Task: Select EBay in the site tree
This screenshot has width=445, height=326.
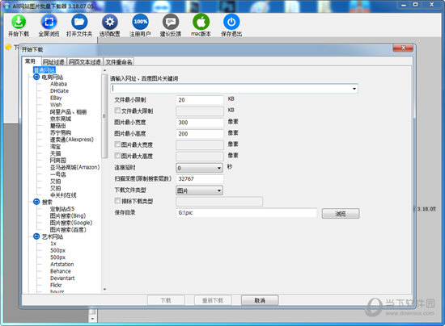Action: click(56, 98)
